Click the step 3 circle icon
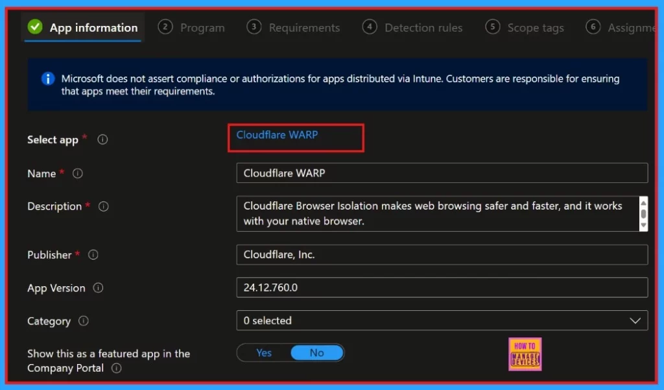Image resolution: width=664 pixels, height=390 pixels. (x=254, y=27)
